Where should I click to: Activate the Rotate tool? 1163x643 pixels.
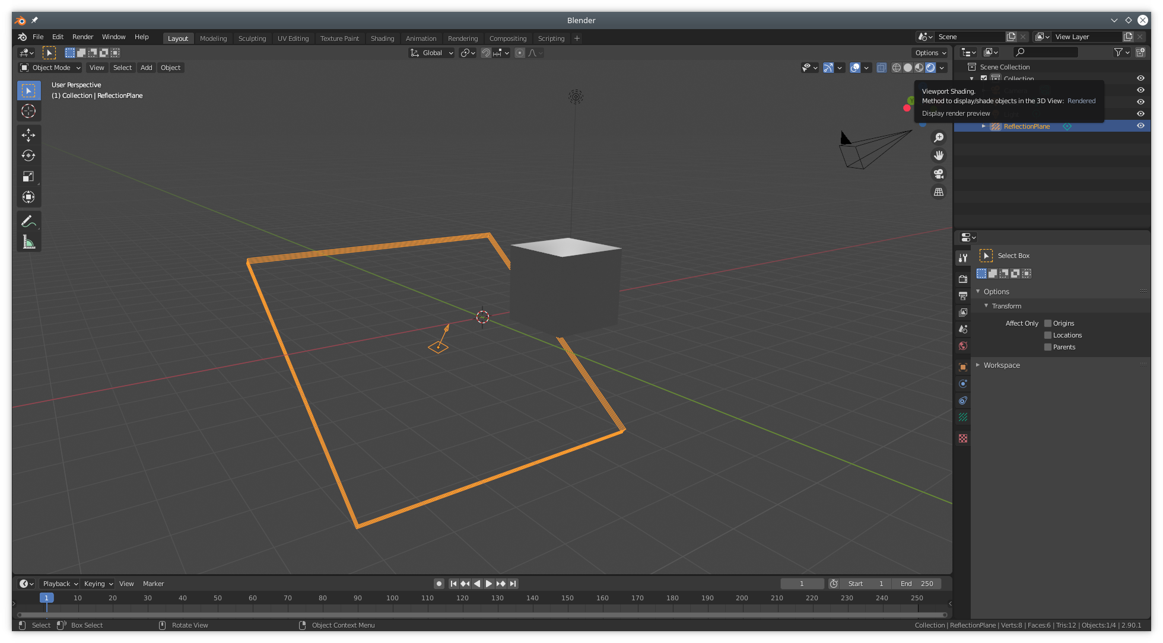click(x=28, y=155)
